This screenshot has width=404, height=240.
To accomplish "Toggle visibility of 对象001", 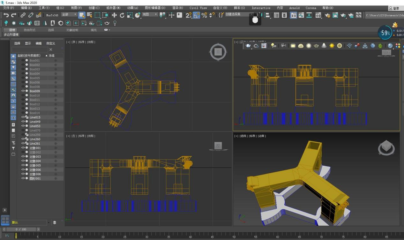I will coord(23,148).
